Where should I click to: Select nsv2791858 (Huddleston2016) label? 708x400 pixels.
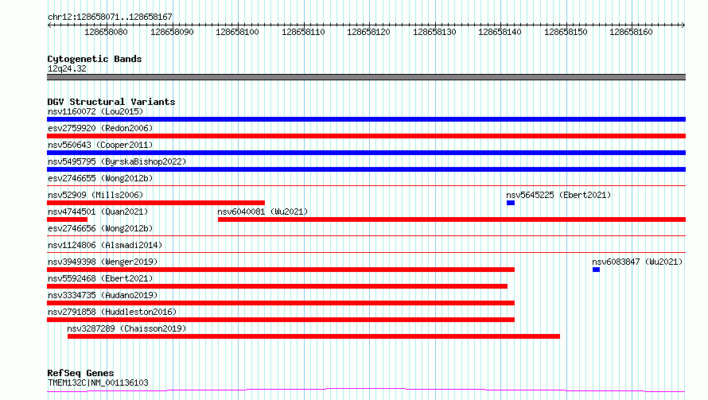pyautogui.click(x=112, y=312)
